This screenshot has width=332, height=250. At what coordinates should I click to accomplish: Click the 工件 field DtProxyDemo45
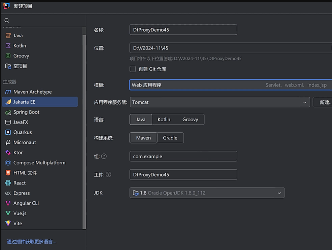[x=183, y=174]
